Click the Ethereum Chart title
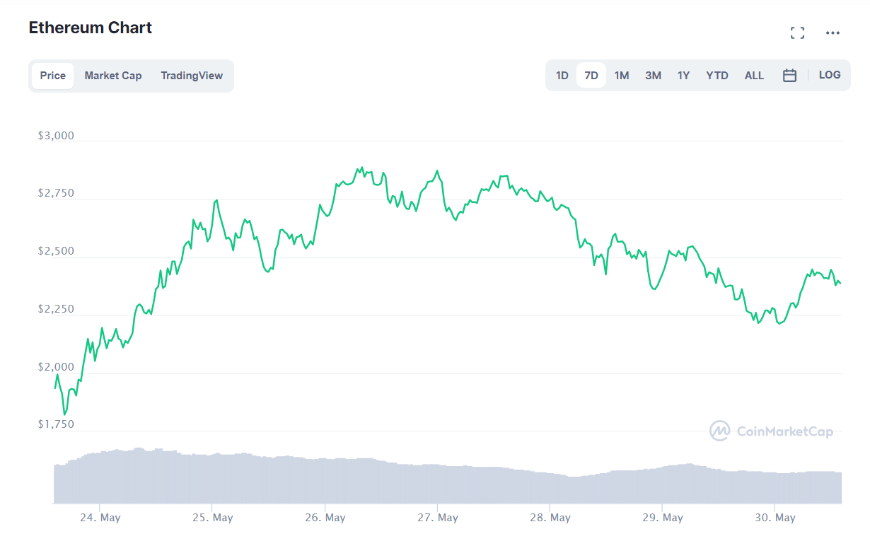 click(90, 28)
